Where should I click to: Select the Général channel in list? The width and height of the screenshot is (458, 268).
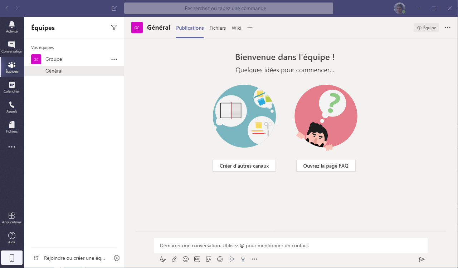click(74, 71)
